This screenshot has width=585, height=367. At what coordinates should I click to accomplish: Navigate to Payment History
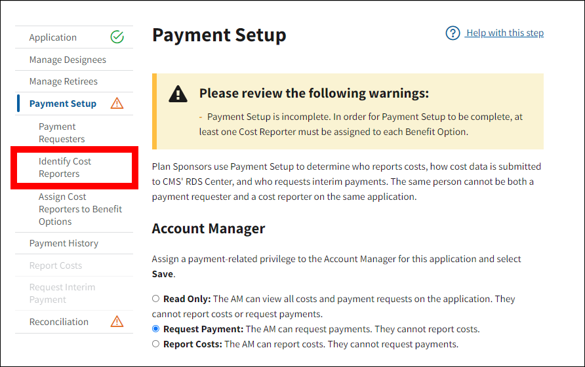click(64, 243)
